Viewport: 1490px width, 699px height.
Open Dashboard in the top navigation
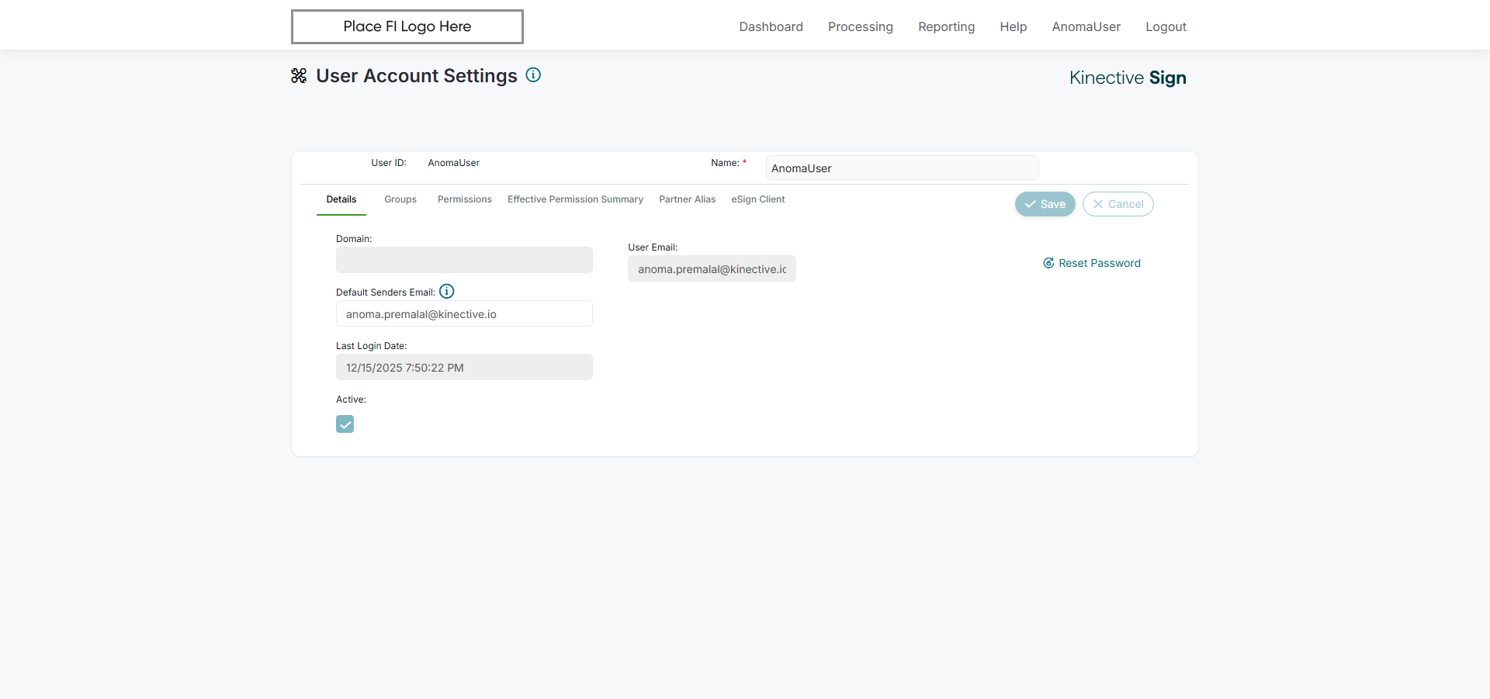[771, 26]
